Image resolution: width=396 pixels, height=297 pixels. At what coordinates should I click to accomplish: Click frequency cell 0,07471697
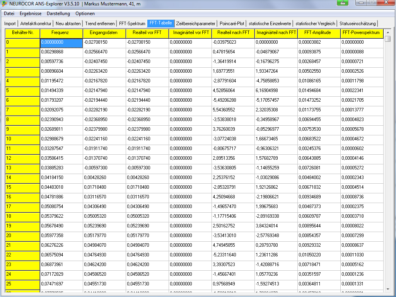[61, 285]
